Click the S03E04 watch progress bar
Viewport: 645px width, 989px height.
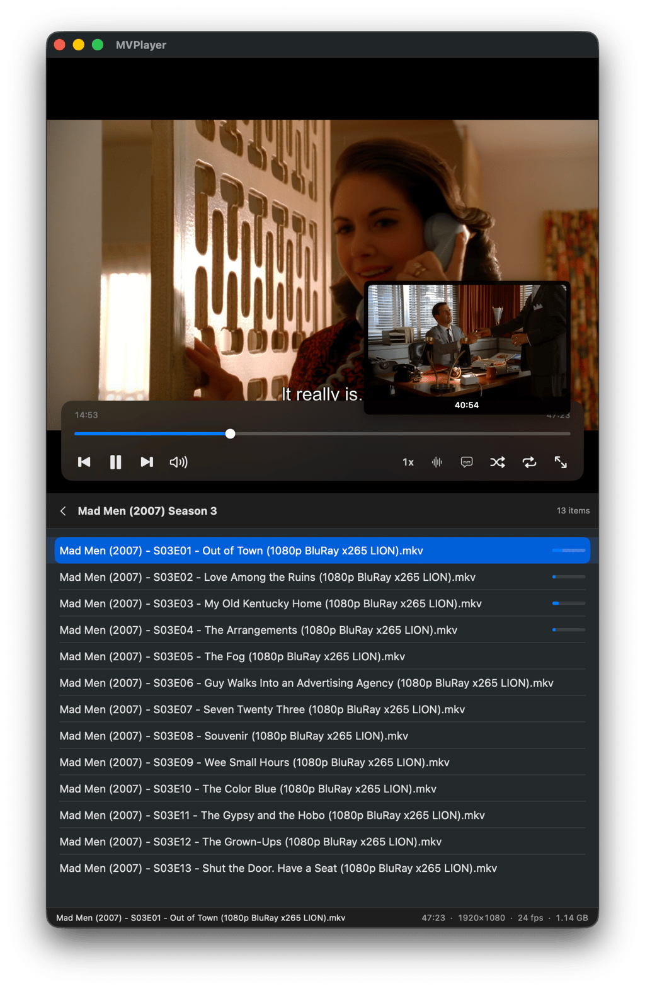[569, 630]
